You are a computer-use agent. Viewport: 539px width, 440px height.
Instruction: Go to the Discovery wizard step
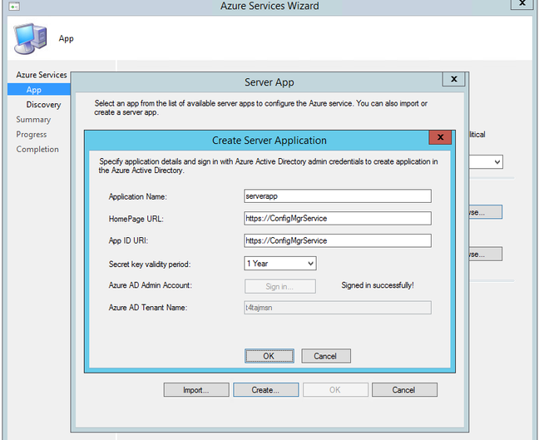coord(43,105)
